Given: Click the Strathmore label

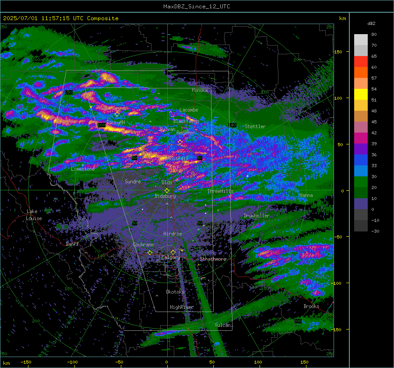Looking at the screenshot, I should [213, 259].
